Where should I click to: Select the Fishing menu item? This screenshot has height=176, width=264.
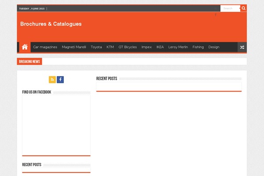[198, 47]
